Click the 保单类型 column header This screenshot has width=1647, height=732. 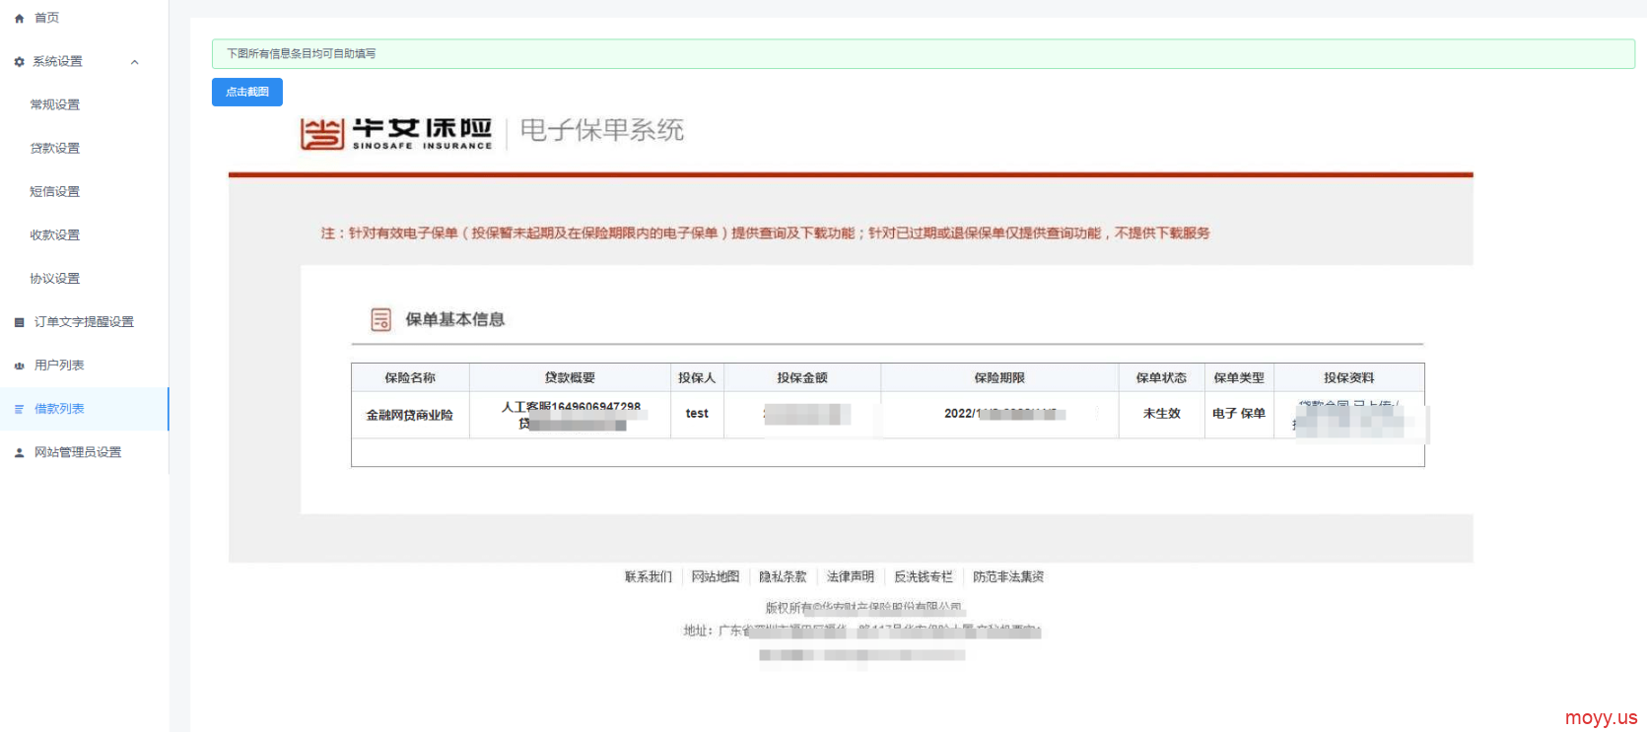click(1239, 377)
